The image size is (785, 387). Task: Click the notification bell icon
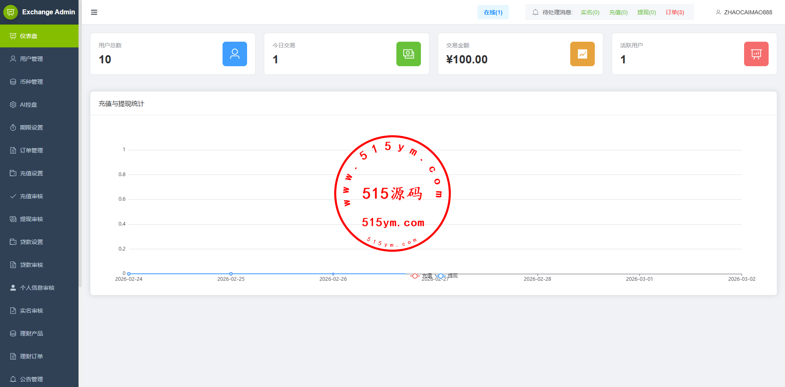pyautogui.click(x=535, y=12)
